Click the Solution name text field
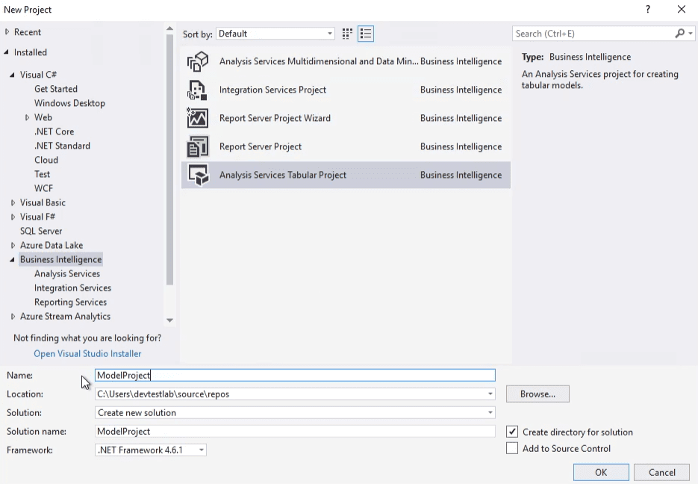 click(295, 431)
